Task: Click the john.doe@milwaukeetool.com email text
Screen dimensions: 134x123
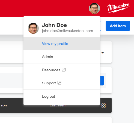Action: pyautogui.click(x=67, y=31)
